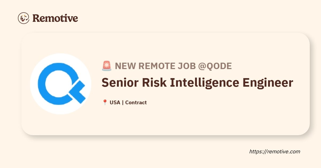Viewport: 321px width, 168px height.
Task: Select the USA location label
Action: pos(115,102)
